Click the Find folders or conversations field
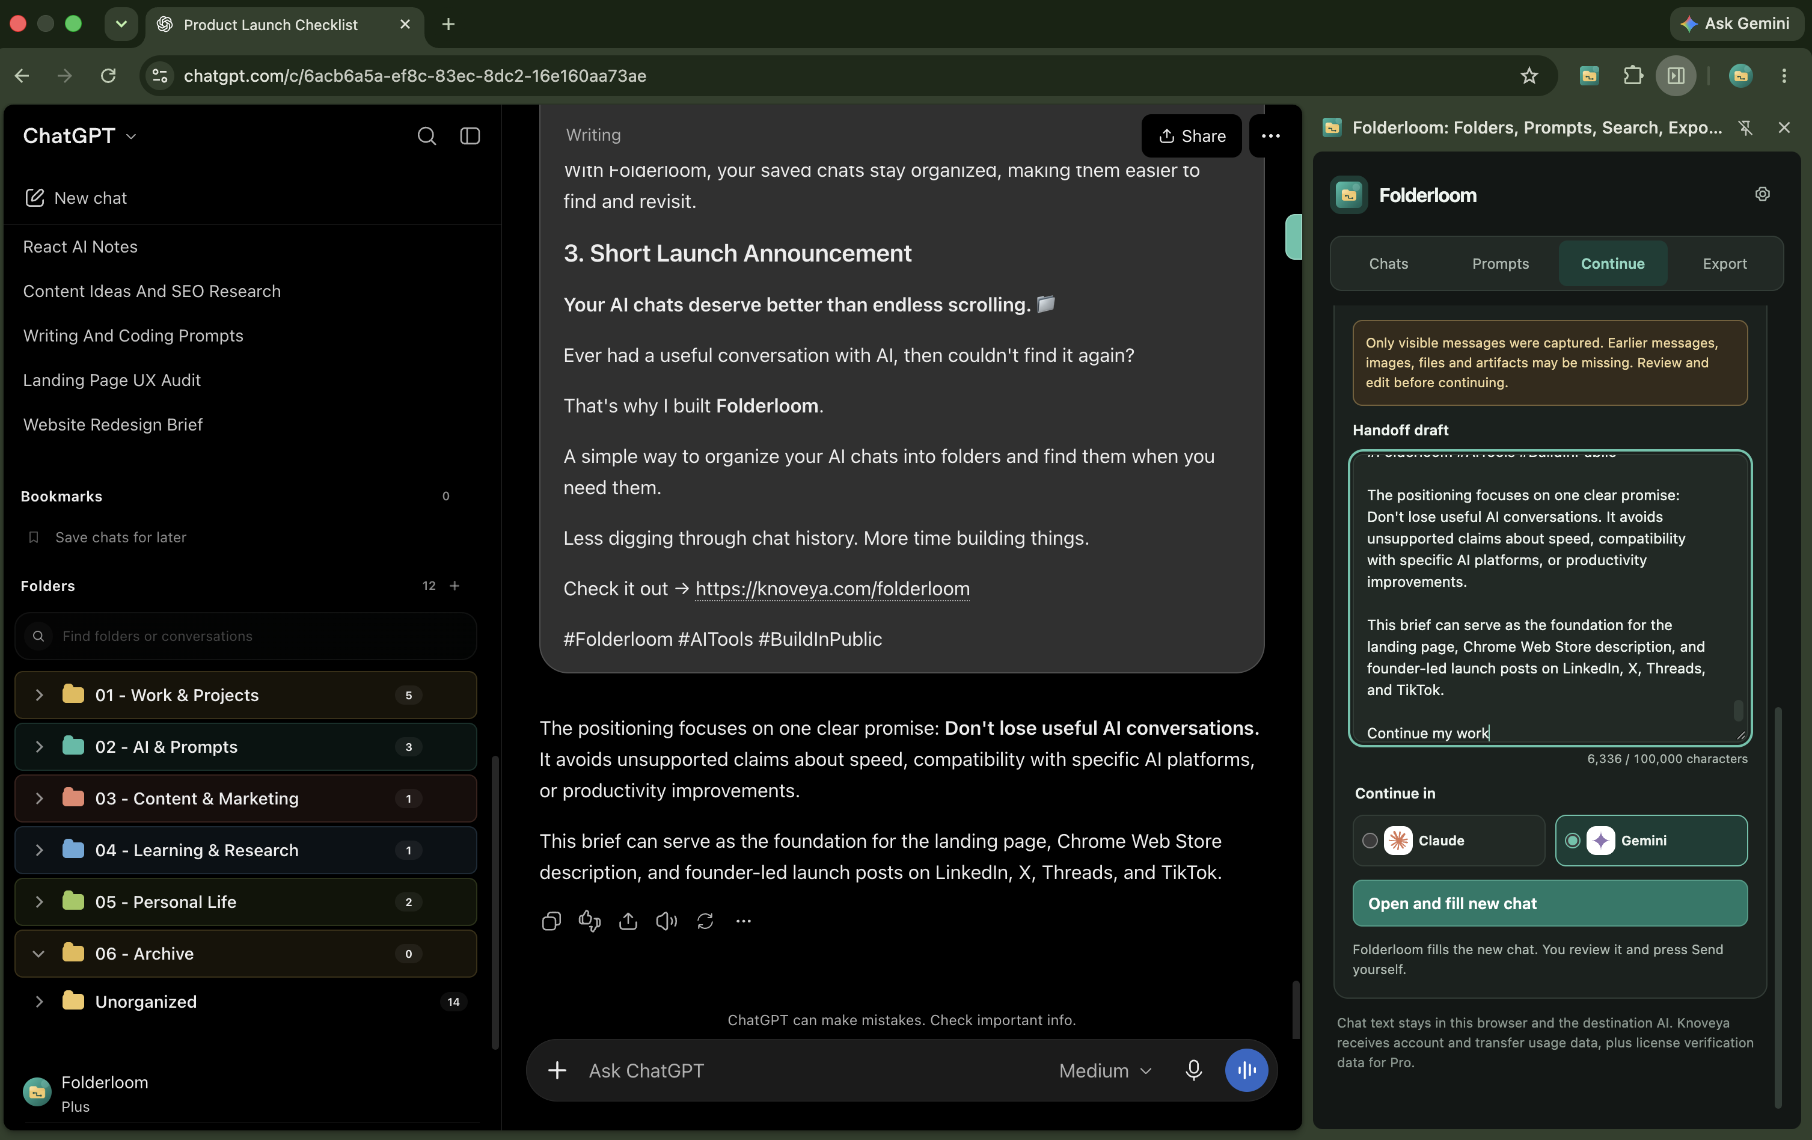The height and width of the screenshot is (1140, 1812). tap(245, 636)
